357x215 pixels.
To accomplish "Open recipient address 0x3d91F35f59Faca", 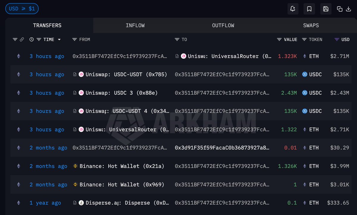I will click(x=222, y=148).
